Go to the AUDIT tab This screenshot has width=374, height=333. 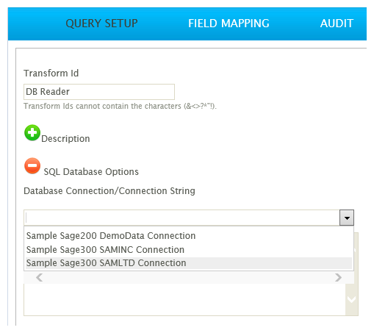pos(337,24)
